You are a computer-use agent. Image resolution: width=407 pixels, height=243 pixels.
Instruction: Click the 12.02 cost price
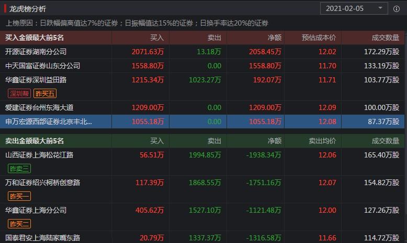327,52
